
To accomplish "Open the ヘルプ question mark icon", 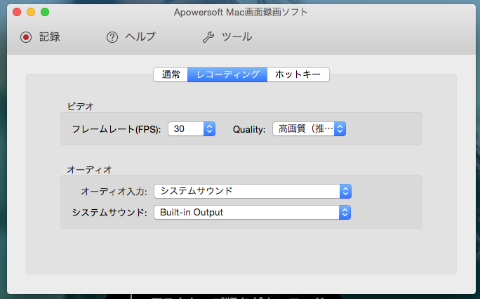I will tap(112, 37).
